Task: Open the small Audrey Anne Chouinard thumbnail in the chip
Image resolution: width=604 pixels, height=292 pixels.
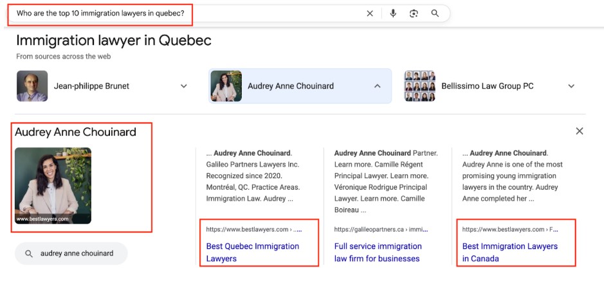Action: point(226,86)
